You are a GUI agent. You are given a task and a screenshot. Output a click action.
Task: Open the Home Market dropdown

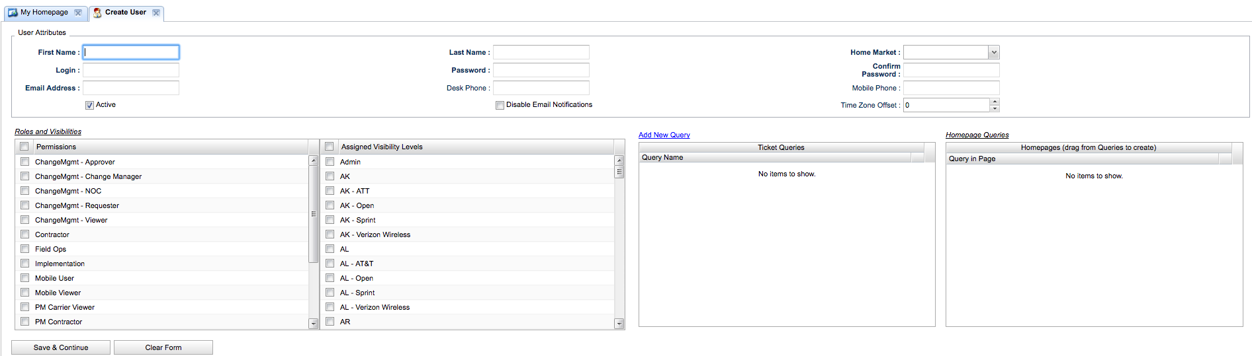tap(993, 52)
